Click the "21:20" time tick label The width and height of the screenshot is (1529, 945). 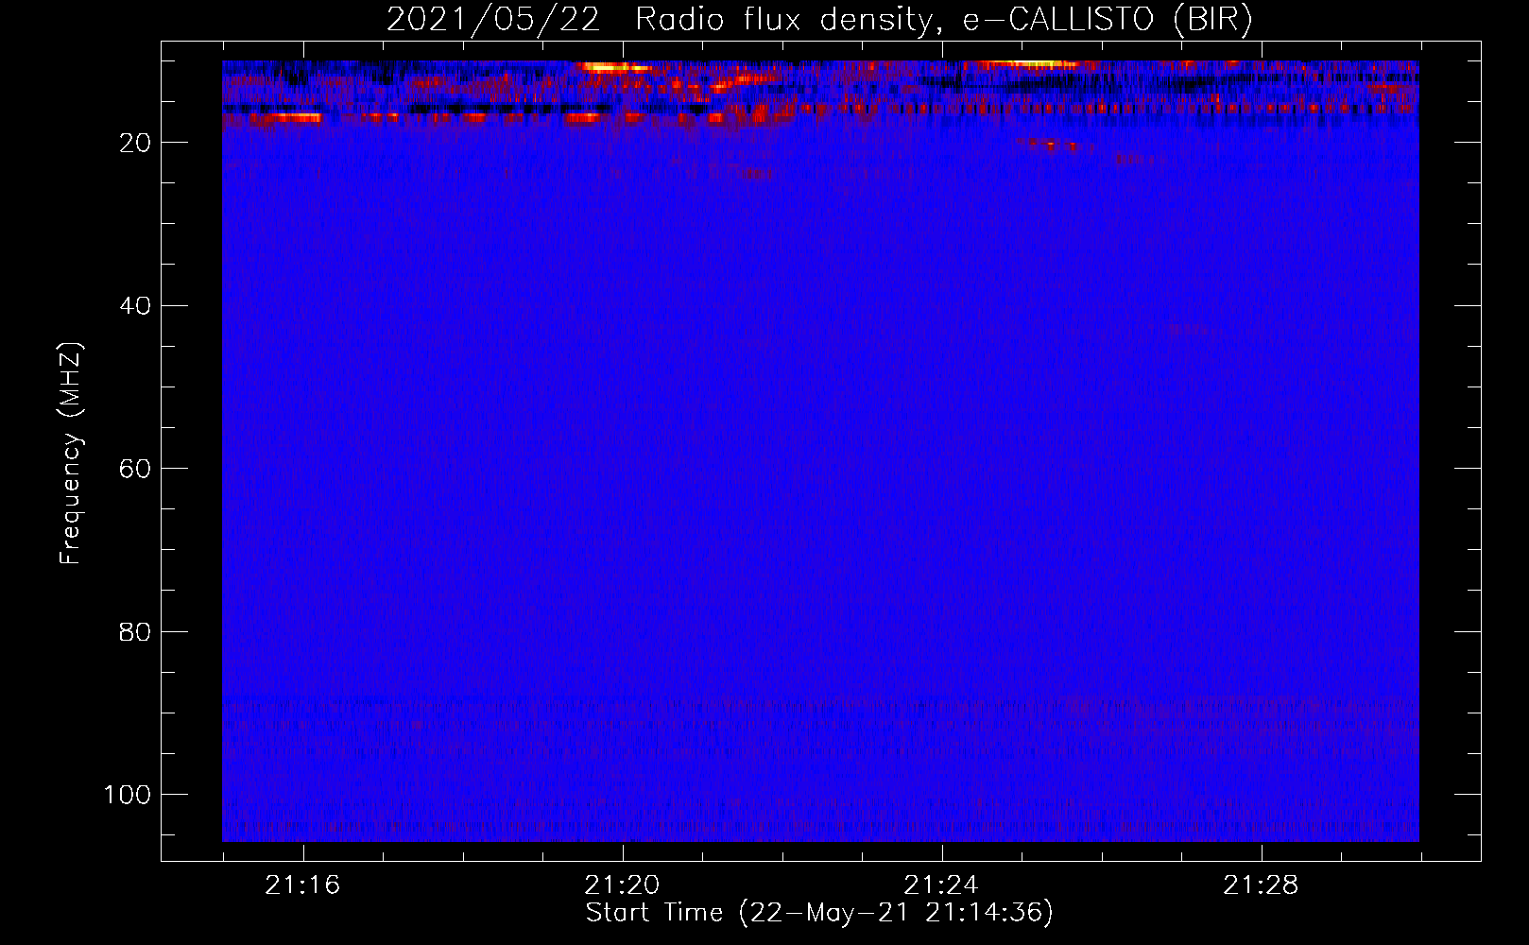click(622, 885)
